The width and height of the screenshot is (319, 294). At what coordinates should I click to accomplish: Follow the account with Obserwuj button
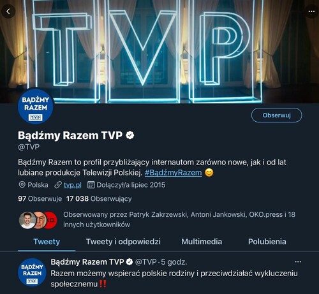point(276,115)
